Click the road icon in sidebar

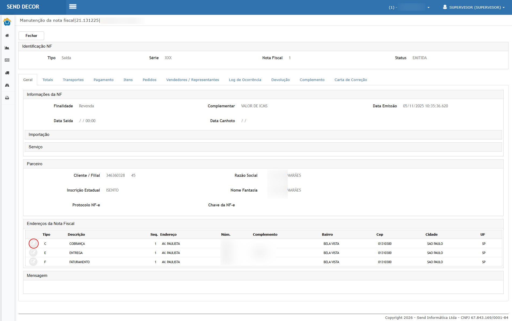[7, 85]
